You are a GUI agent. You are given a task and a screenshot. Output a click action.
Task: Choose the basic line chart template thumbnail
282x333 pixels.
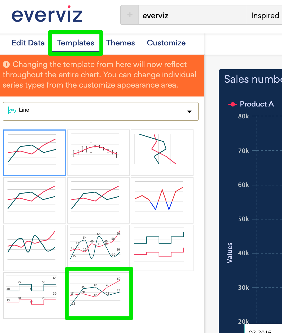35,152
